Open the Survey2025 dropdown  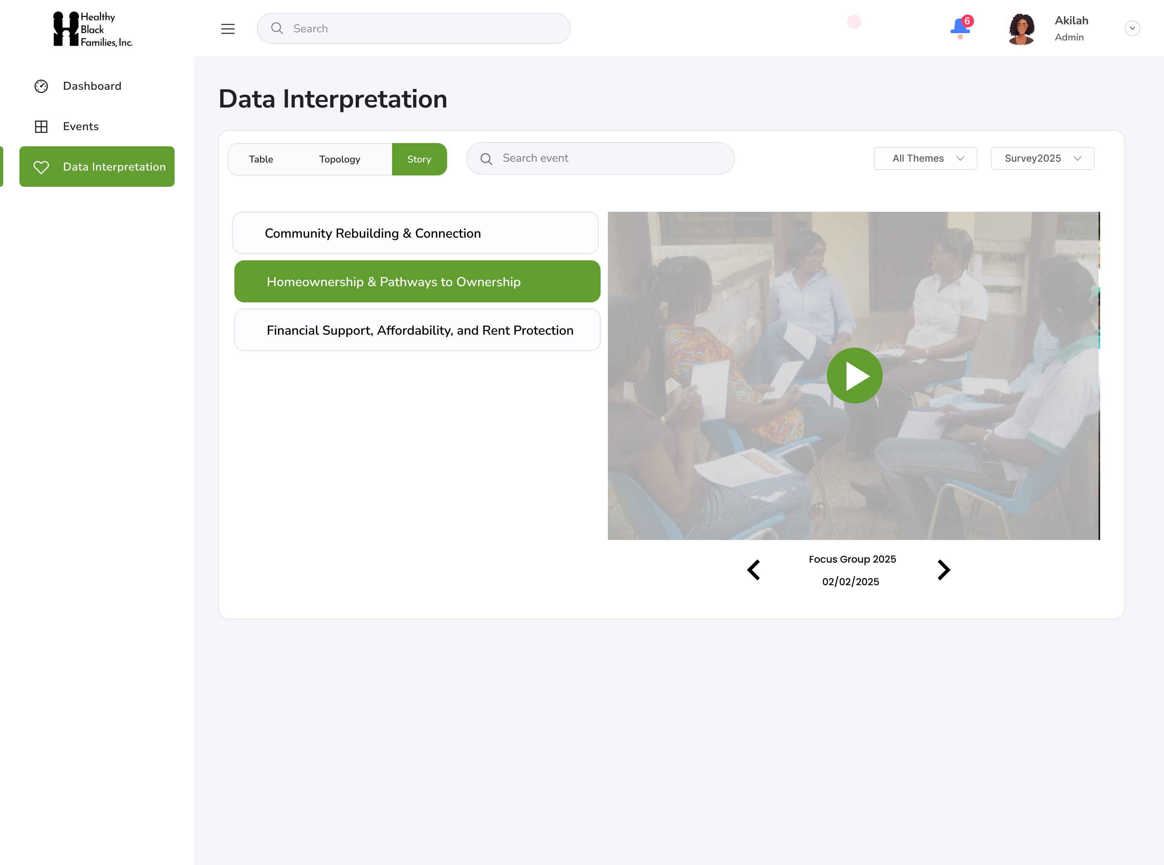[1042, 158]
